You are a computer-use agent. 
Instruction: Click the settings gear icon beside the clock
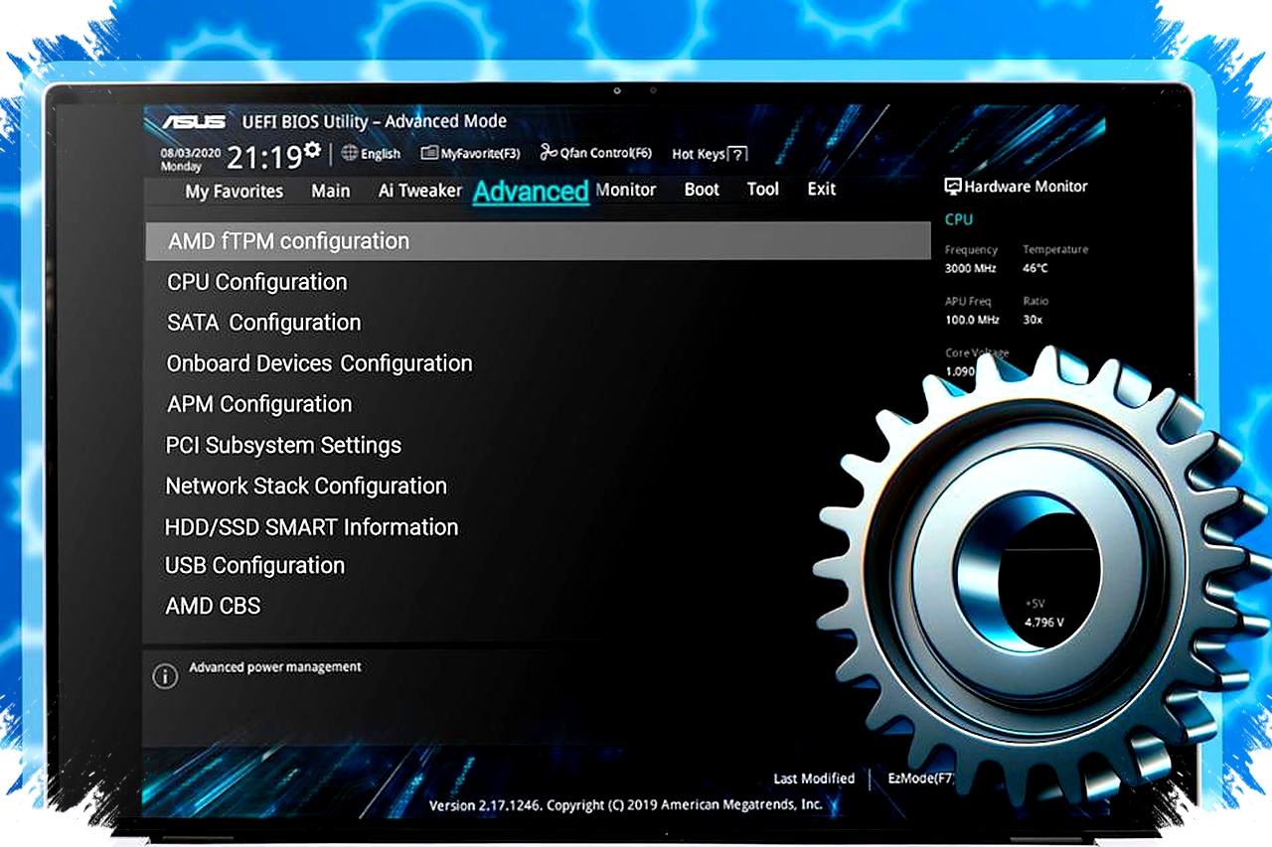(313, 150)
